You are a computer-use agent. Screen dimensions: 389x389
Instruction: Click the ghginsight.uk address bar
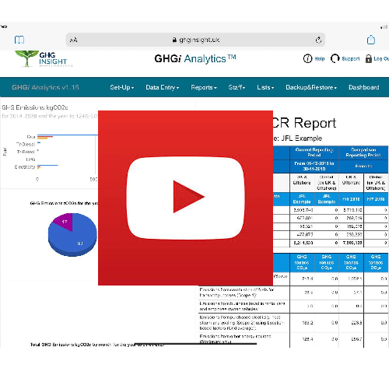(x=195, y=40)
